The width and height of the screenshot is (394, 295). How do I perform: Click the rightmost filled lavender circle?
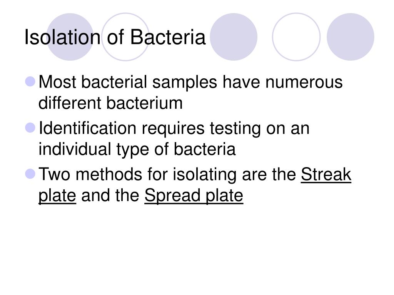coord(350,37)
